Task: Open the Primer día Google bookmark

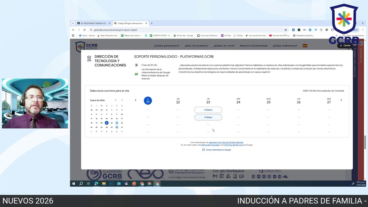Action: [184, 36]
